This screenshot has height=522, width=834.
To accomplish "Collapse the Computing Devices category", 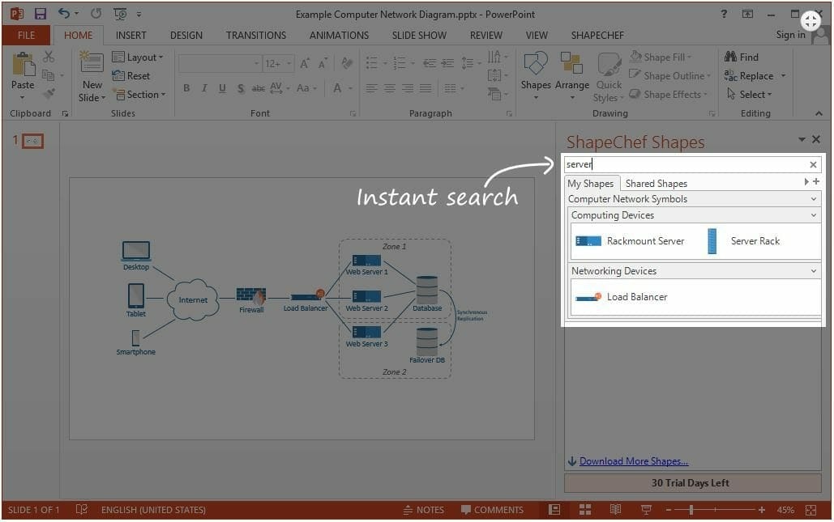I will (814, 215).
